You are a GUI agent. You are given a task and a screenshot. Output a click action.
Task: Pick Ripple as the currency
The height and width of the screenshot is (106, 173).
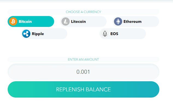(44, 34)
